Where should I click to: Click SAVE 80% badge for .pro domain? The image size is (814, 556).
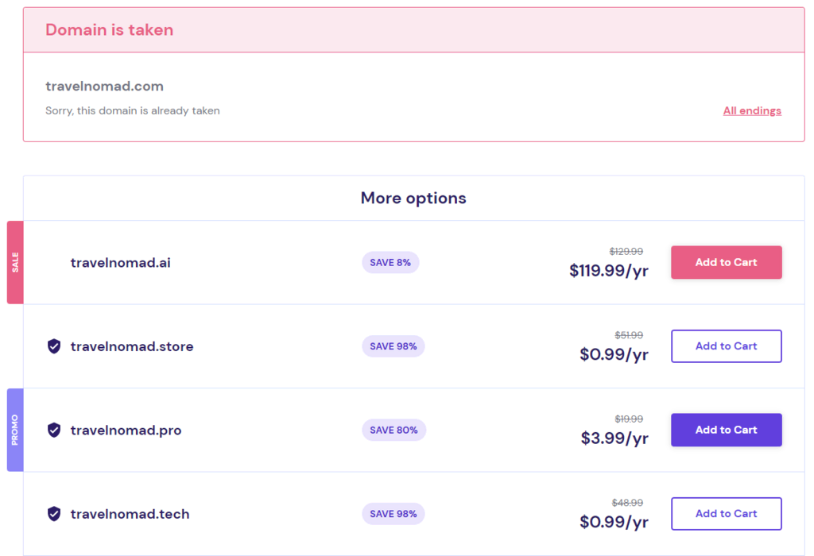point(393,430)
